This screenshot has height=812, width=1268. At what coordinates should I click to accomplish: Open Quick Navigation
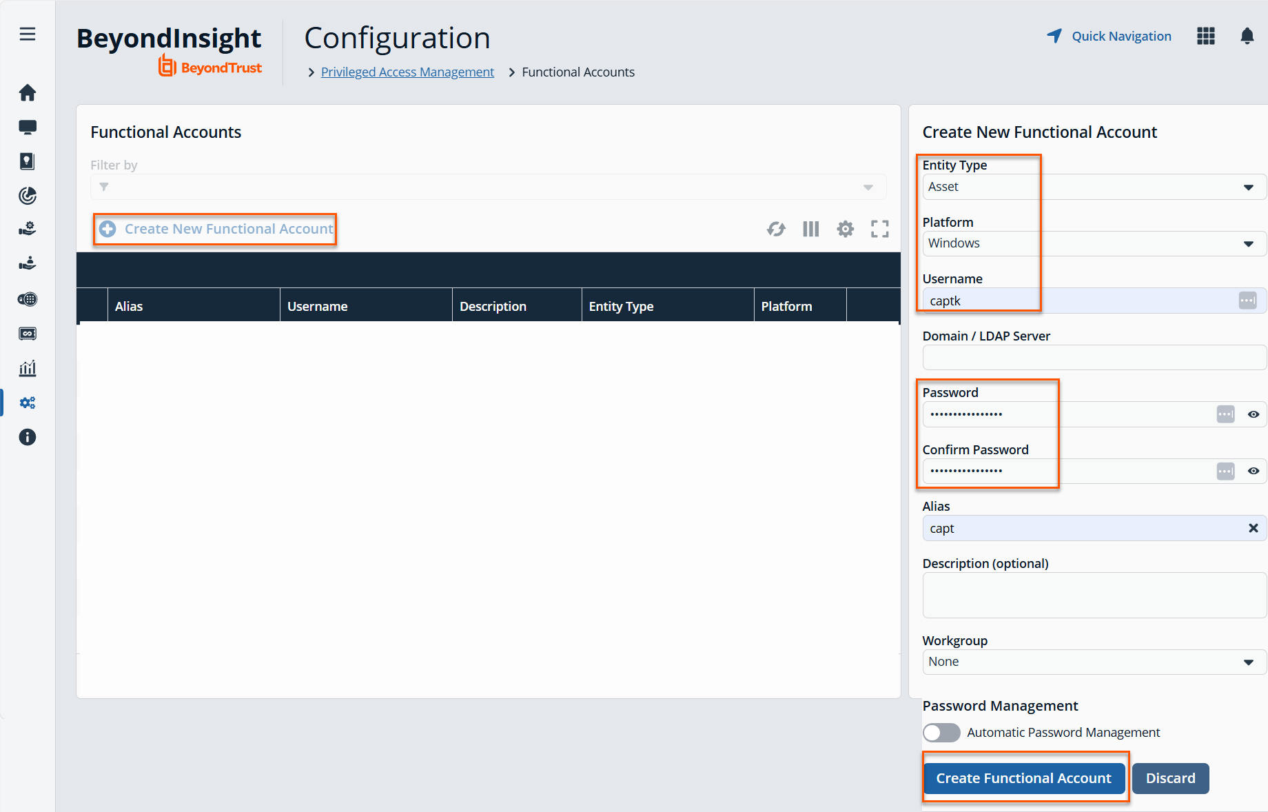click(x=1109, y=36)
